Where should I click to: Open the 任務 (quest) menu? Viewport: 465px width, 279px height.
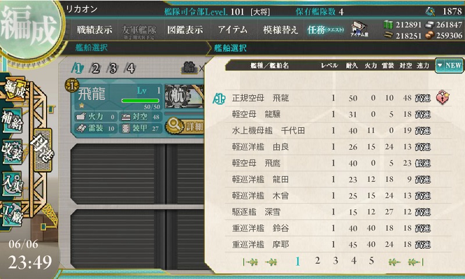click(x=325, y=30)
